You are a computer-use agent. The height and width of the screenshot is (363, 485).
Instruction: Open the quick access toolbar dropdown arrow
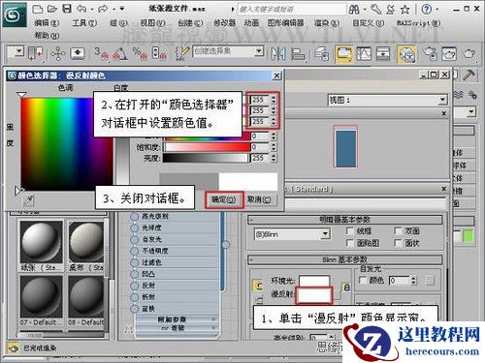click(122, 9)
